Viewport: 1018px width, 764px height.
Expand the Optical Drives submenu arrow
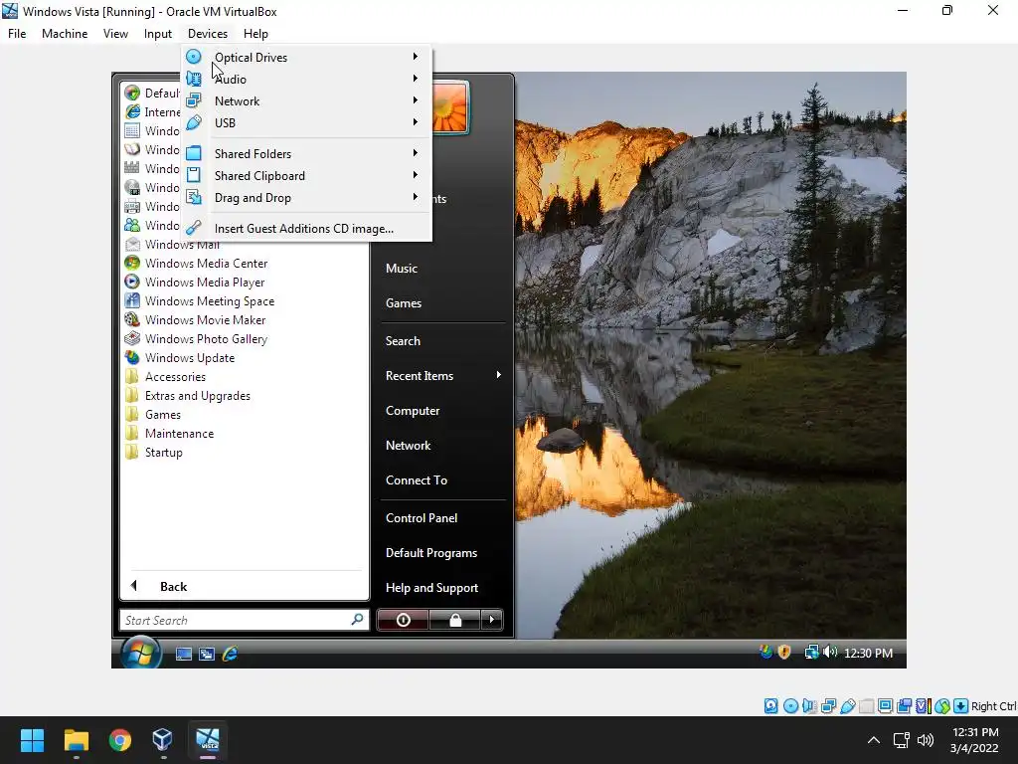tap(416, 57)
